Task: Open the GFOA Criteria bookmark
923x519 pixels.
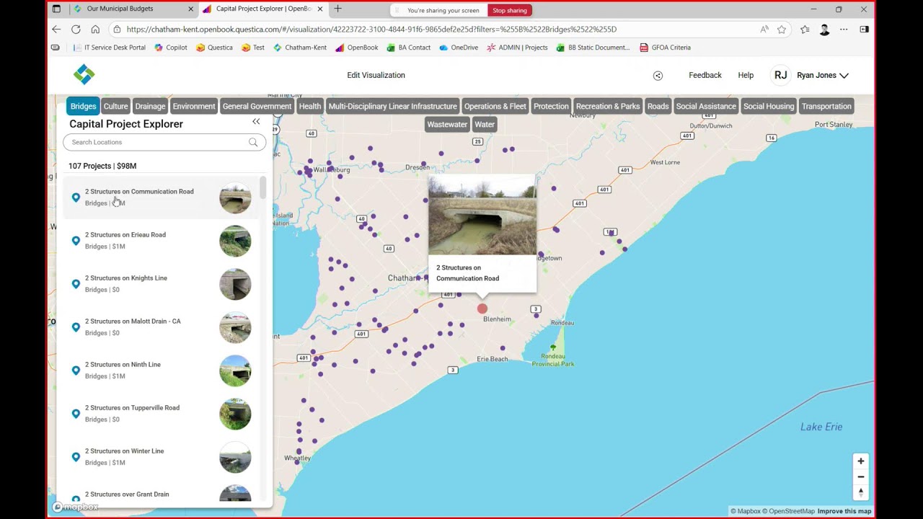Action: [665, 48]
